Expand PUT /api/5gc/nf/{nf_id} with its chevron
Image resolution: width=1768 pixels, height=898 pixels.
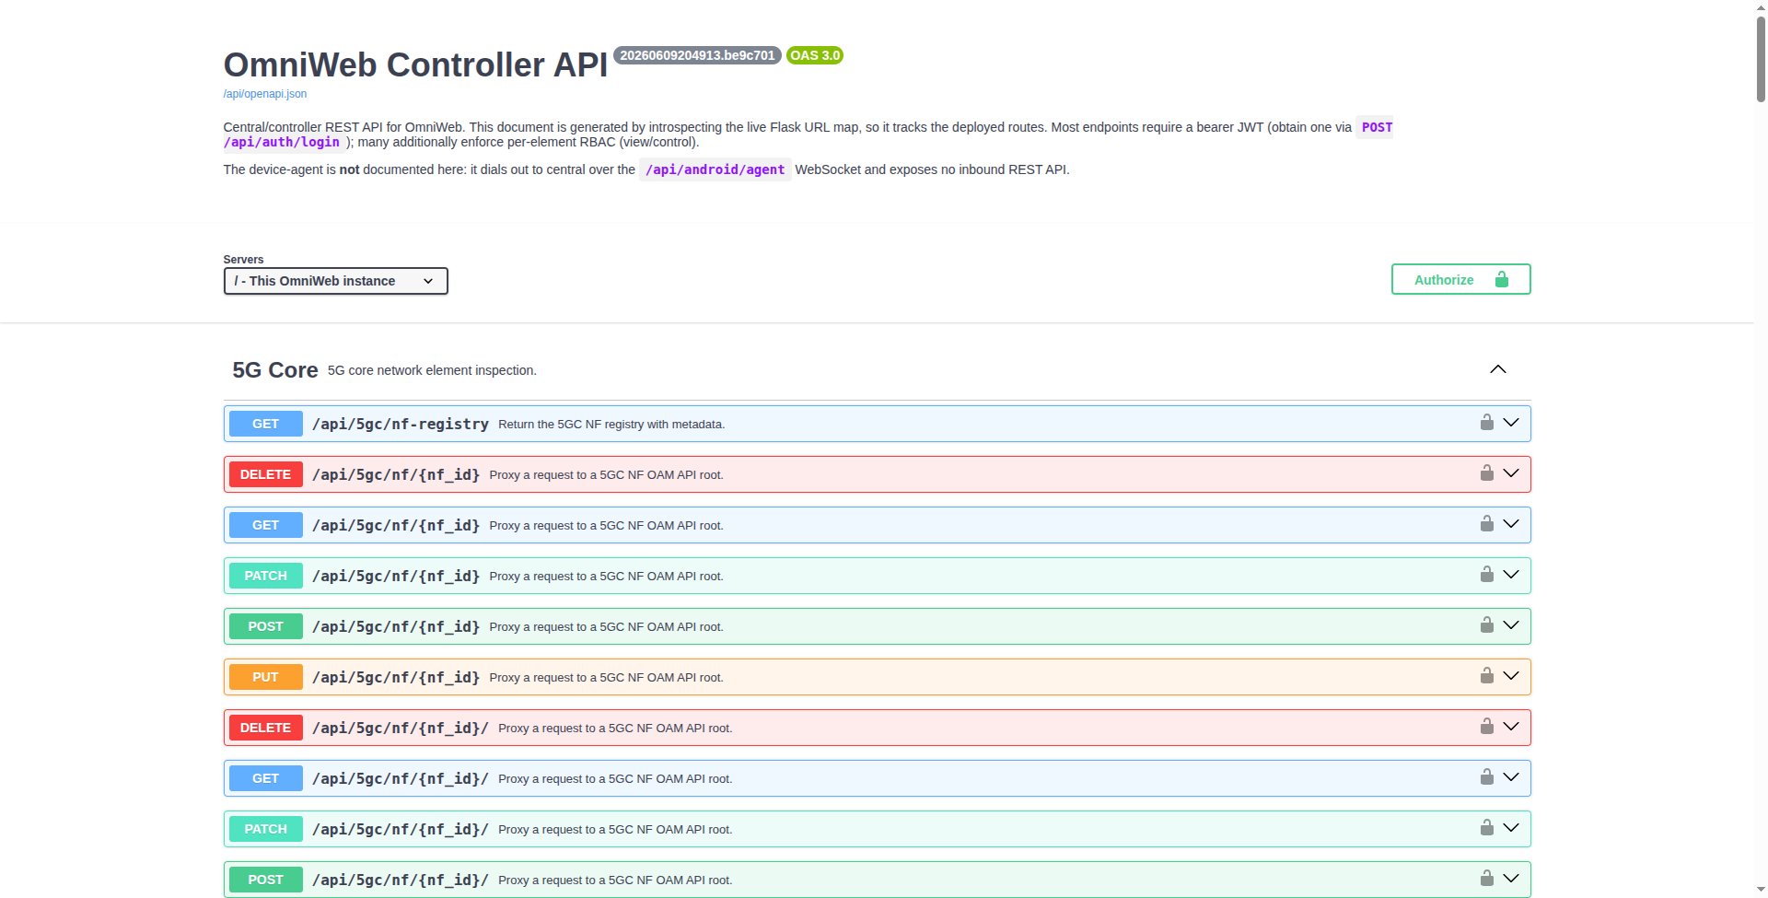(1511, 676)
